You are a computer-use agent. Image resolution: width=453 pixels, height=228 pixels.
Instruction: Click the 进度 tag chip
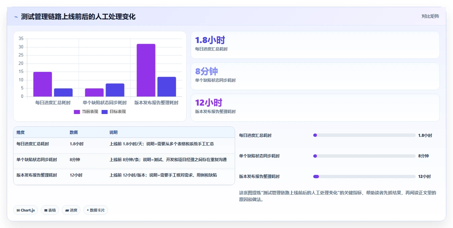point(71,210)
